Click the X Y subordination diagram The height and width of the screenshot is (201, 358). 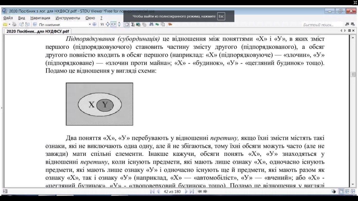tap(100, 104)
